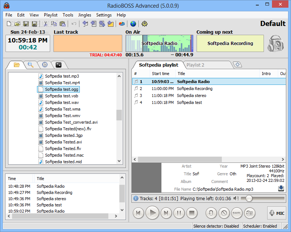Viewport: 291px width, 232px height.
Task: Click the globe broadcast icon
Action: 133,24
